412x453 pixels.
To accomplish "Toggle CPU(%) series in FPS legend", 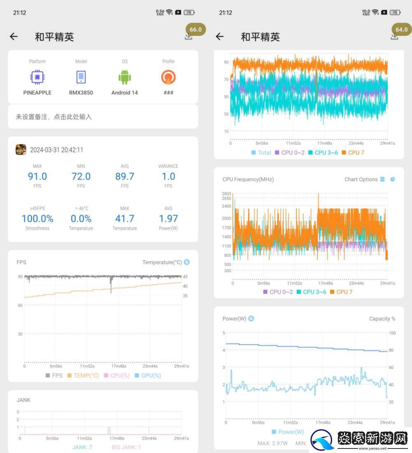I will (117, 376).
